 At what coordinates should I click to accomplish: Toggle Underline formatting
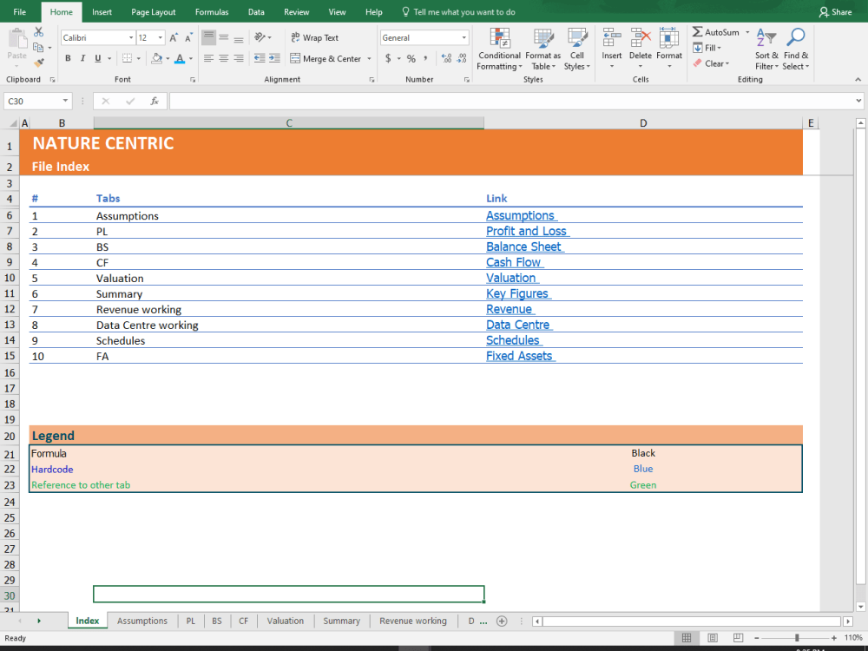click(x=97, y=58)
